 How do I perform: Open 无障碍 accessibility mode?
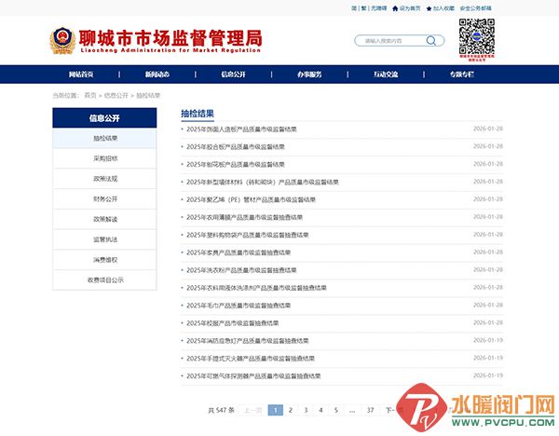(x=377, y=7)
